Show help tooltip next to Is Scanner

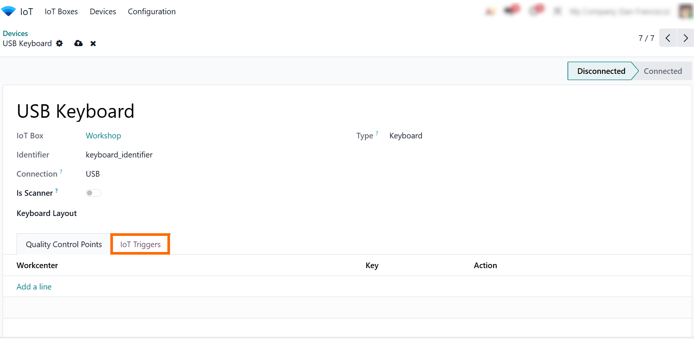[57, 190]
